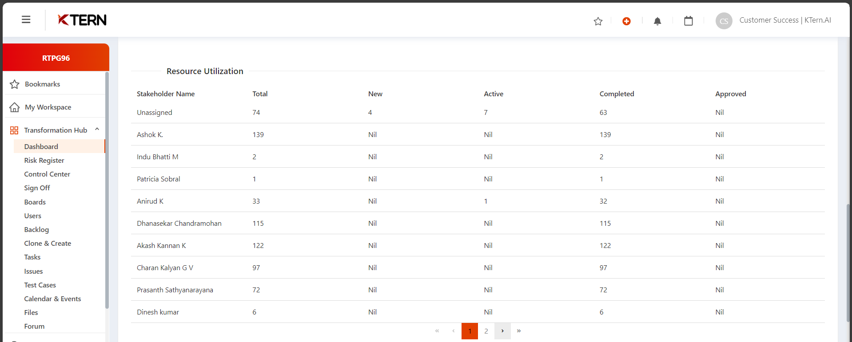Open the calendar icon in header
The image size is (852, 342).
click(689, 21)
